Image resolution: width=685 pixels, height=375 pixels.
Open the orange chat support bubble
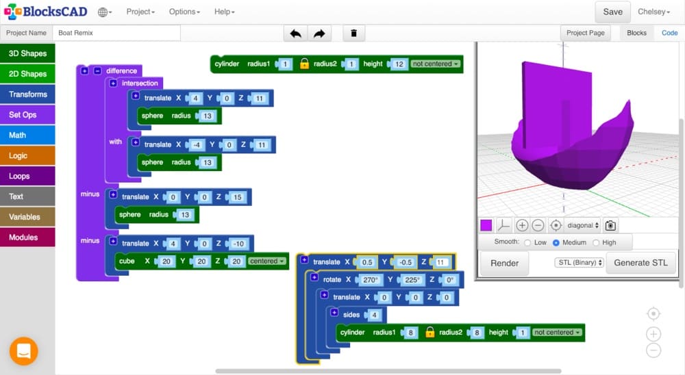pyautogui.click(x=23, y=351)
